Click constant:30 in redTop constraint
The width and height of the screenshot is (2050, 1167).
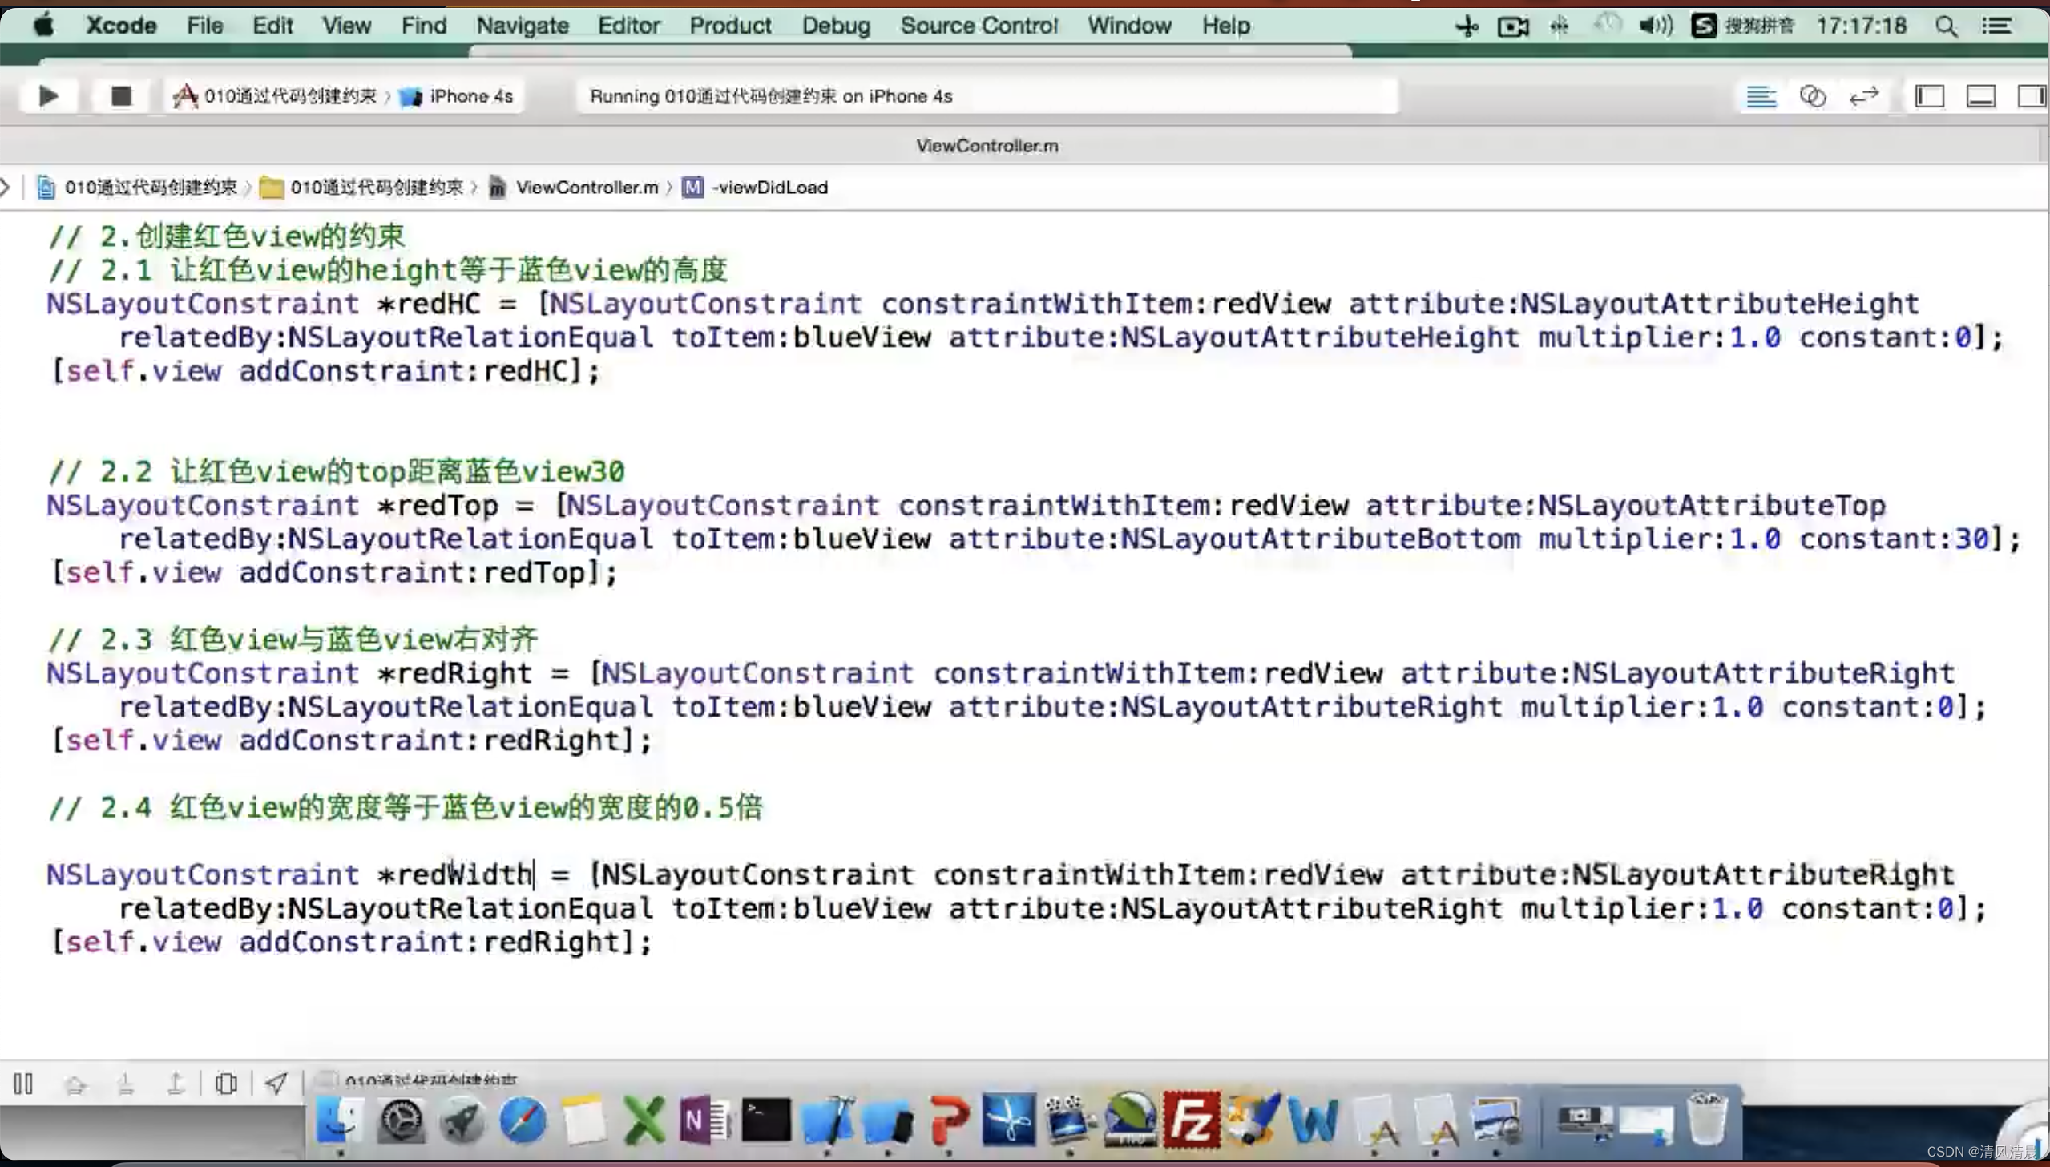(1895, 539)
